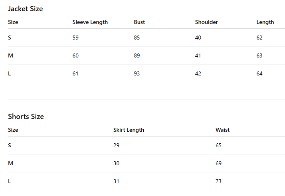Select jacket size M row label
Viewport: 285px width, 196px height.
click(10, 55)
